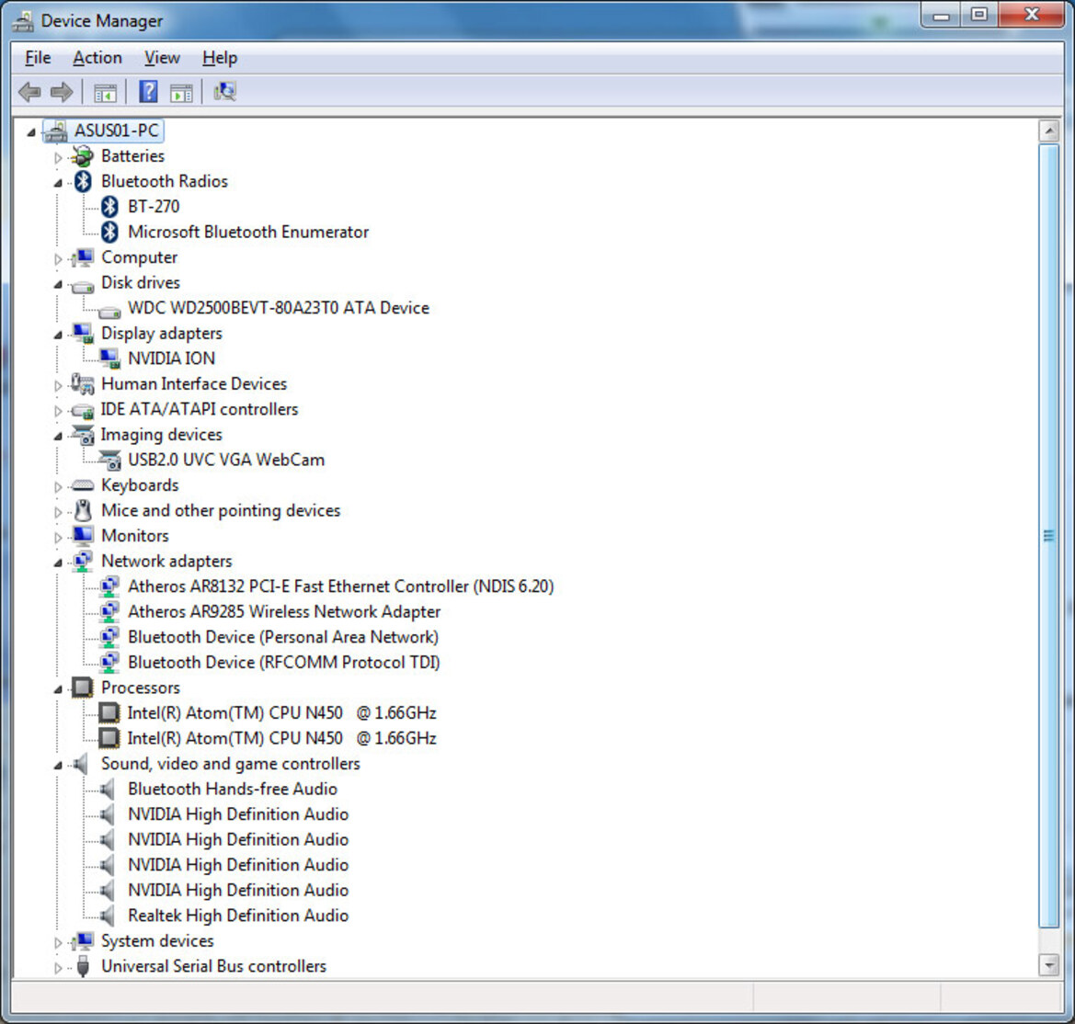This screenshot has width=1075, height=1024.
Task: Expand the Universal Serial Bus controllers node
Action: pos(58,967)
